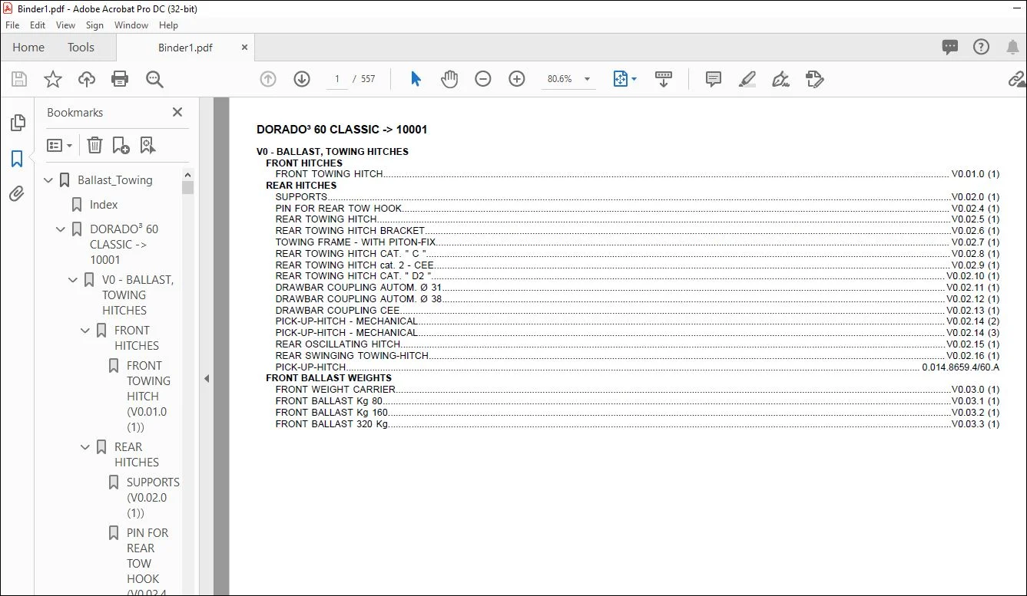
Task: Delete selected bookmark with trash icon
Action: tap(94, 145)
